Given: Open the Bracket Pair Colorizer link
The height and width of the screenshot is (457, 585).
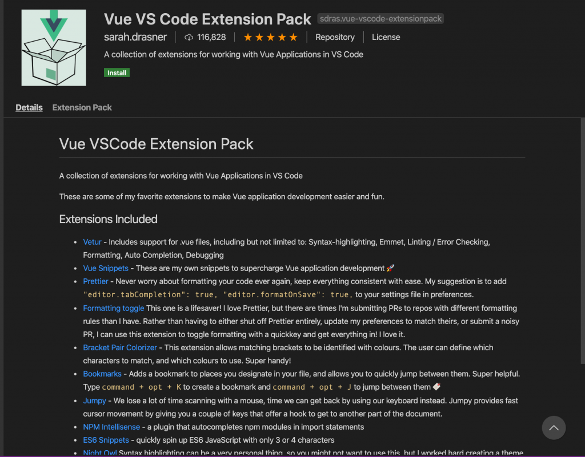Looking at the screenshot, I should click(x=120, y=347).
